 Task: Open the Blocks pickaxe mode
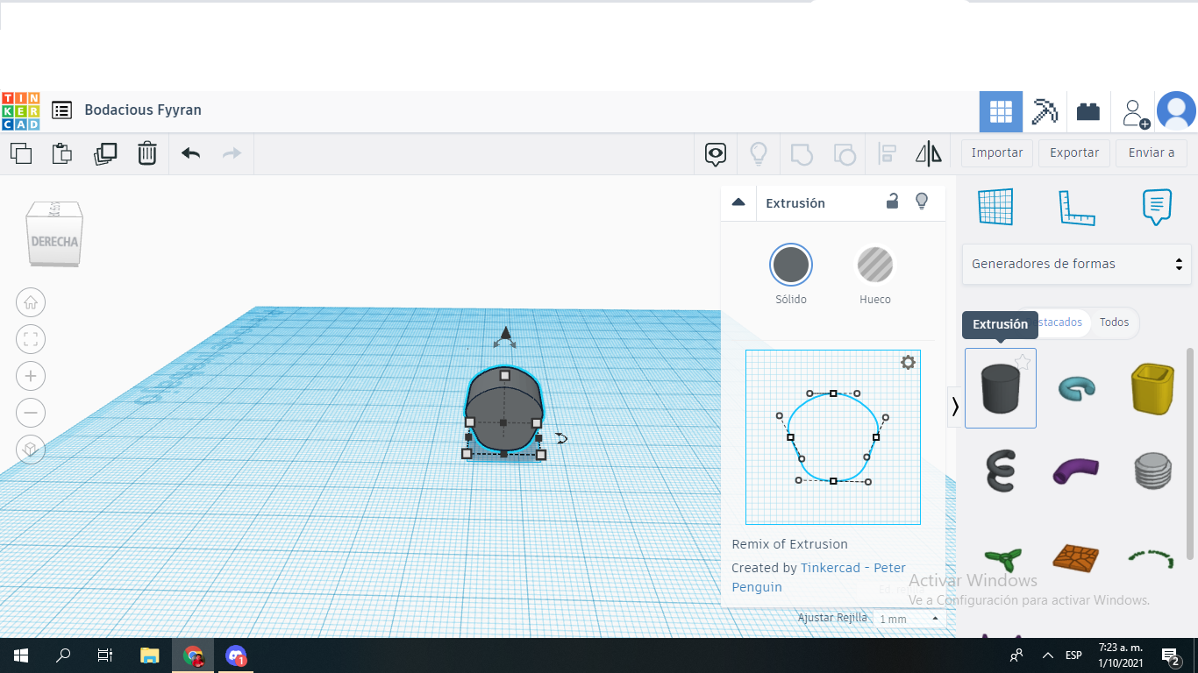point(1045,111)
